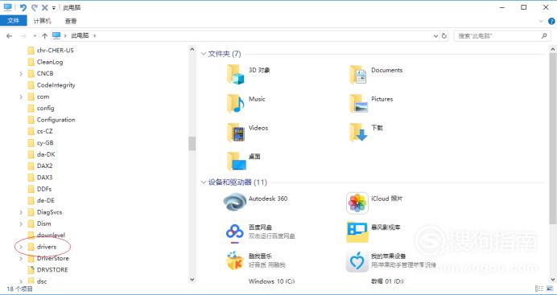Collapse the 文件夹 (7) group

pyautogui.click(x=204, y=54)
